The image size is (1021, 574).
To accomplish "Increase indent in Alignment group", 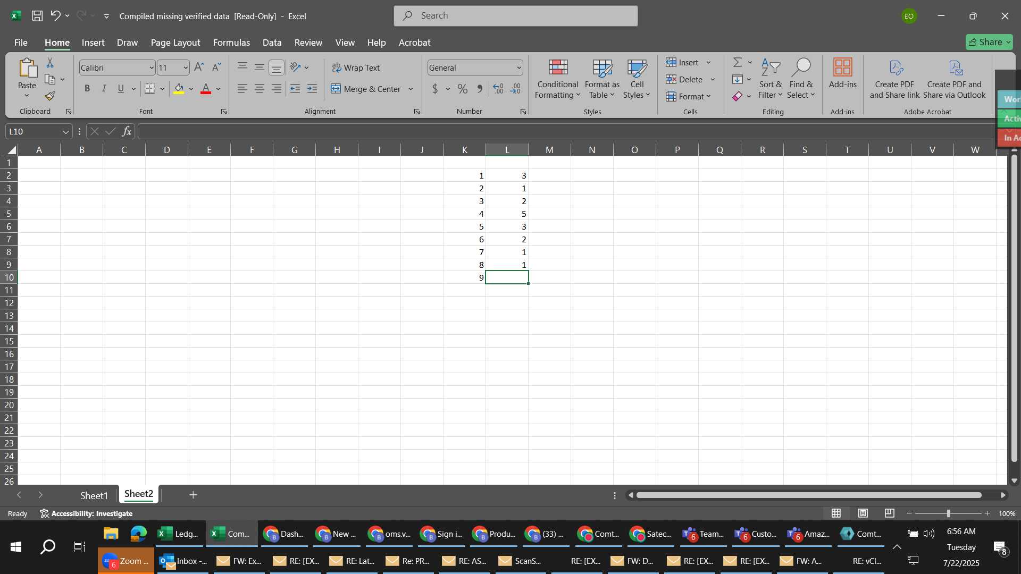I will pos(312,89).
